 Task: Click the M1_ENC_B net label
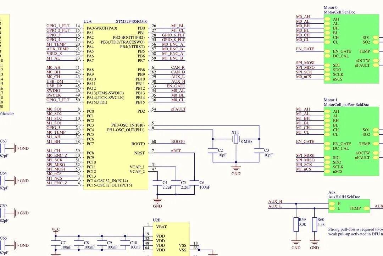pyautogui.click(x=172, y=59)
